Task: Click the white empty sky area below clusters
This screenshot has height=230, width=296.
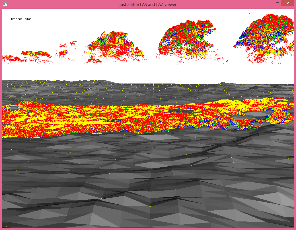Action: (148, 71)
